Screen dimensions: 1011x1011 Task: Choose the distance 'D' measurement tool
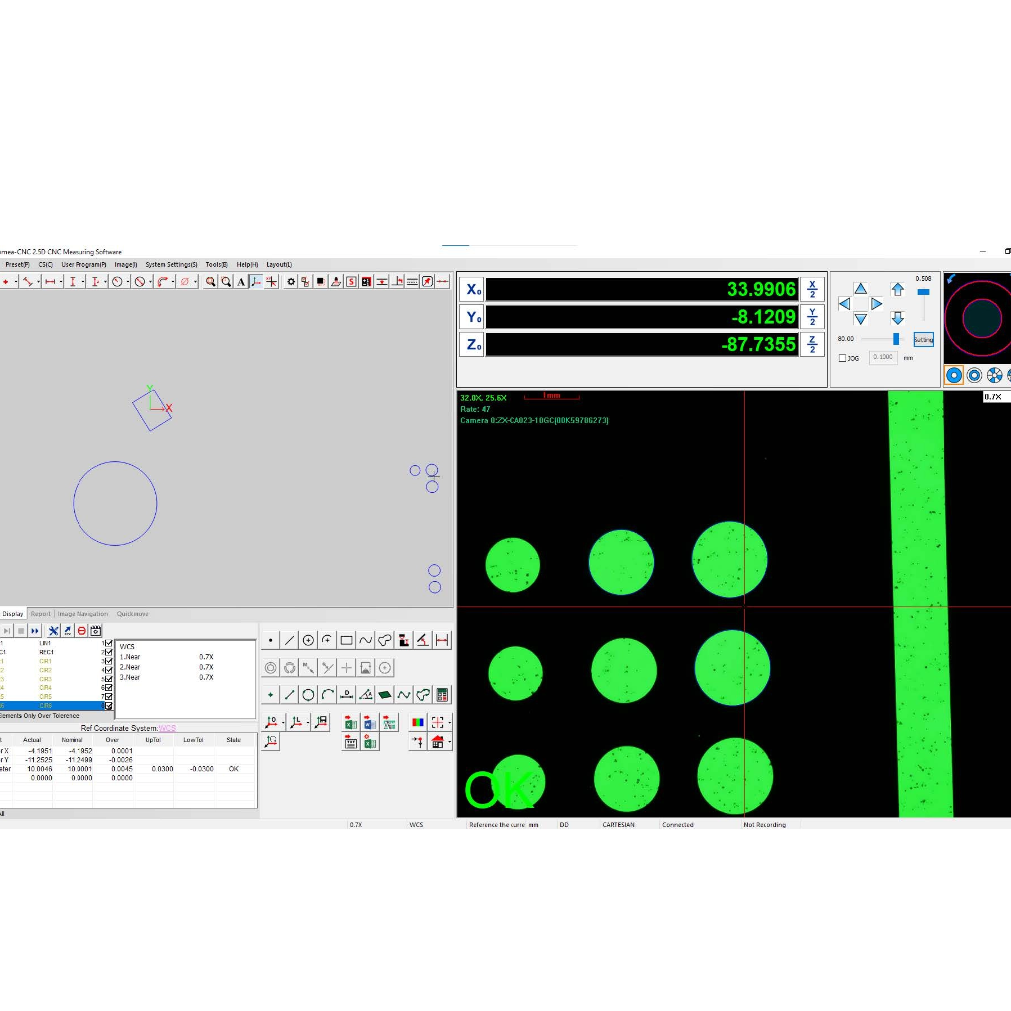(x=347, y=695)
